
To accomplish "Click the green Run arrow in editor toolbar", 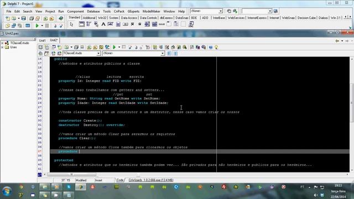I will click(x=114, y=47).
